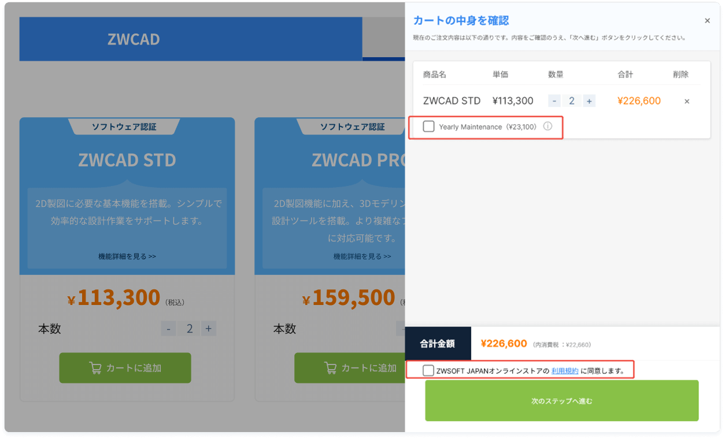View ZWCAD STD feature details link
The height and width of the screenshot is (439, 725).
[127, 256]
